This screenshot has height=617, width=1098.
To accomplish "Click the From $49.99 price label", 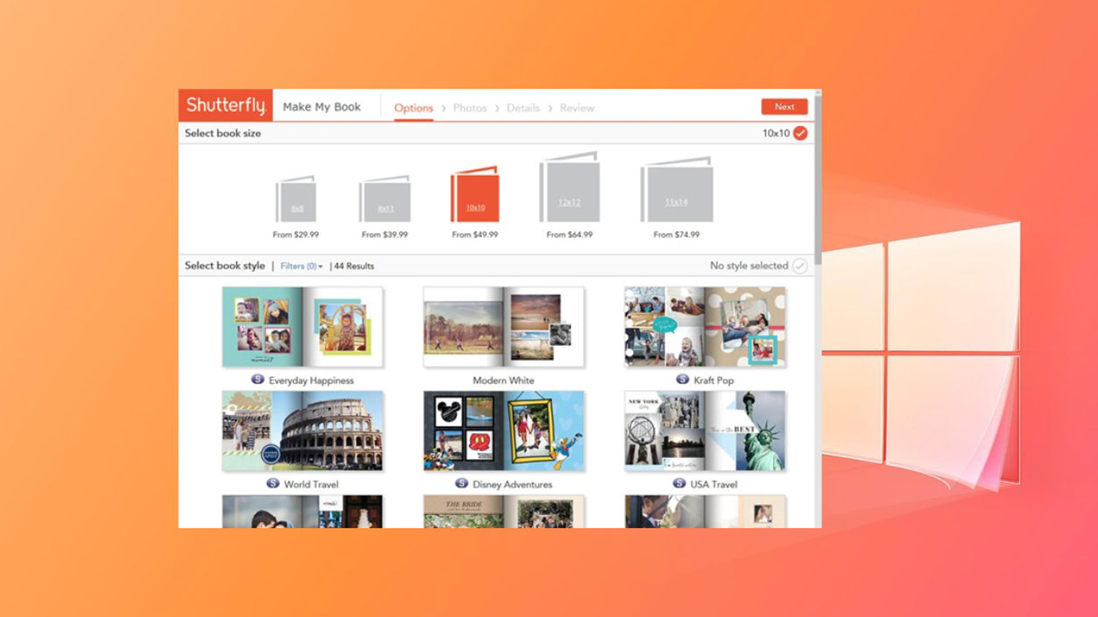I will [x=475, y=234].
